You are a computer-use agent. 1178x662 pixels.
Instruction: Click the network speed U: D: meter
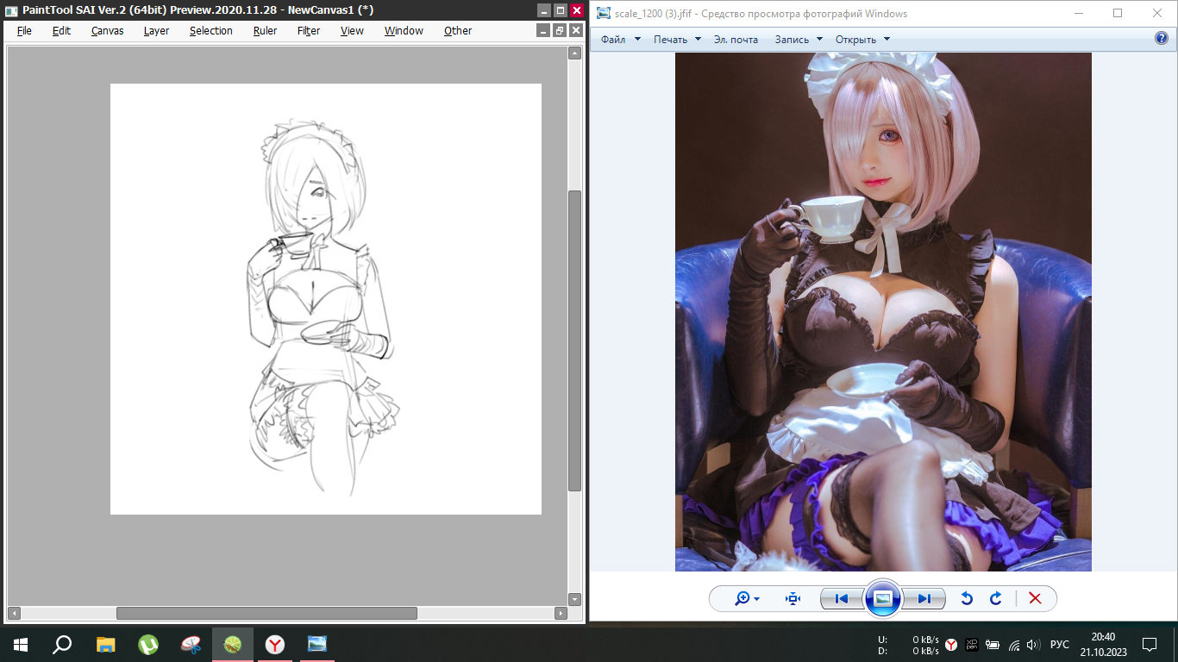[x=908, y=645]
